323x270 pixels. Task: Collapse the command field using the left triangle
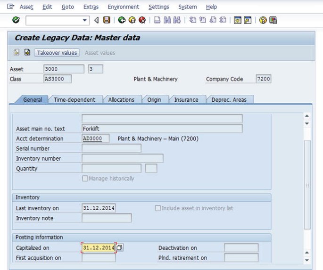[x=96, y=20]
